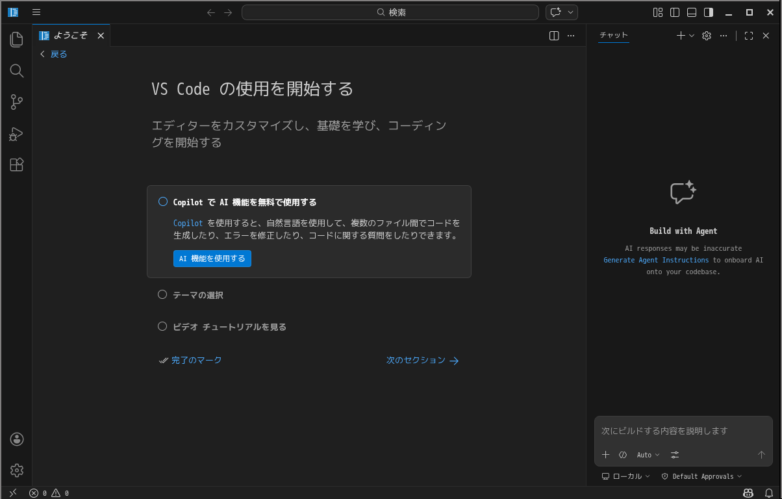Click the notifications bell in status bar
Image resolution: width=782 pixels, height=499 pixels.
(x=769, y=493)
